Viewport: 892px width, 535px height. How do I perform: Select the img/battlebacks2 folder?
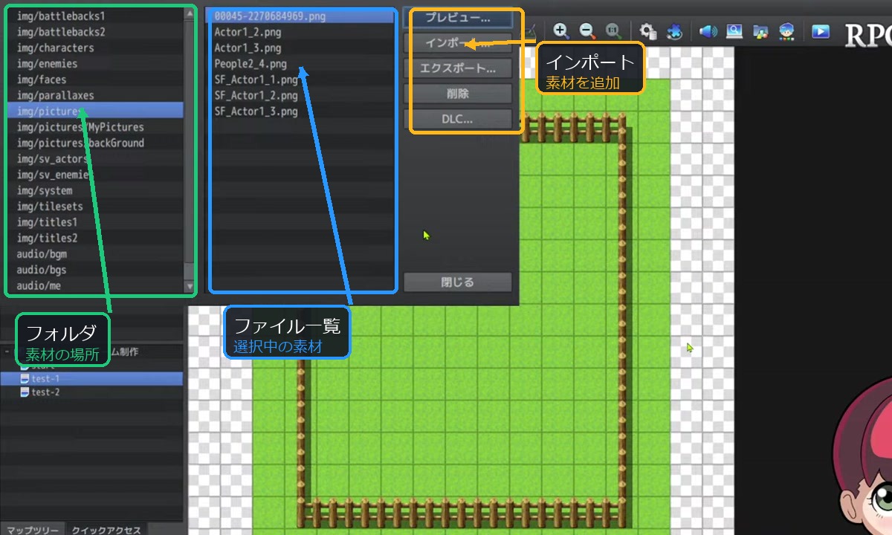click(x=94, y=32)
